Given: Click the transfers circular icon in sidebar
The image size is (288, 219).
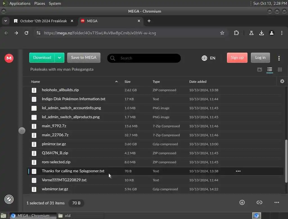Looking at the screenshot, I should click(9, 199).
